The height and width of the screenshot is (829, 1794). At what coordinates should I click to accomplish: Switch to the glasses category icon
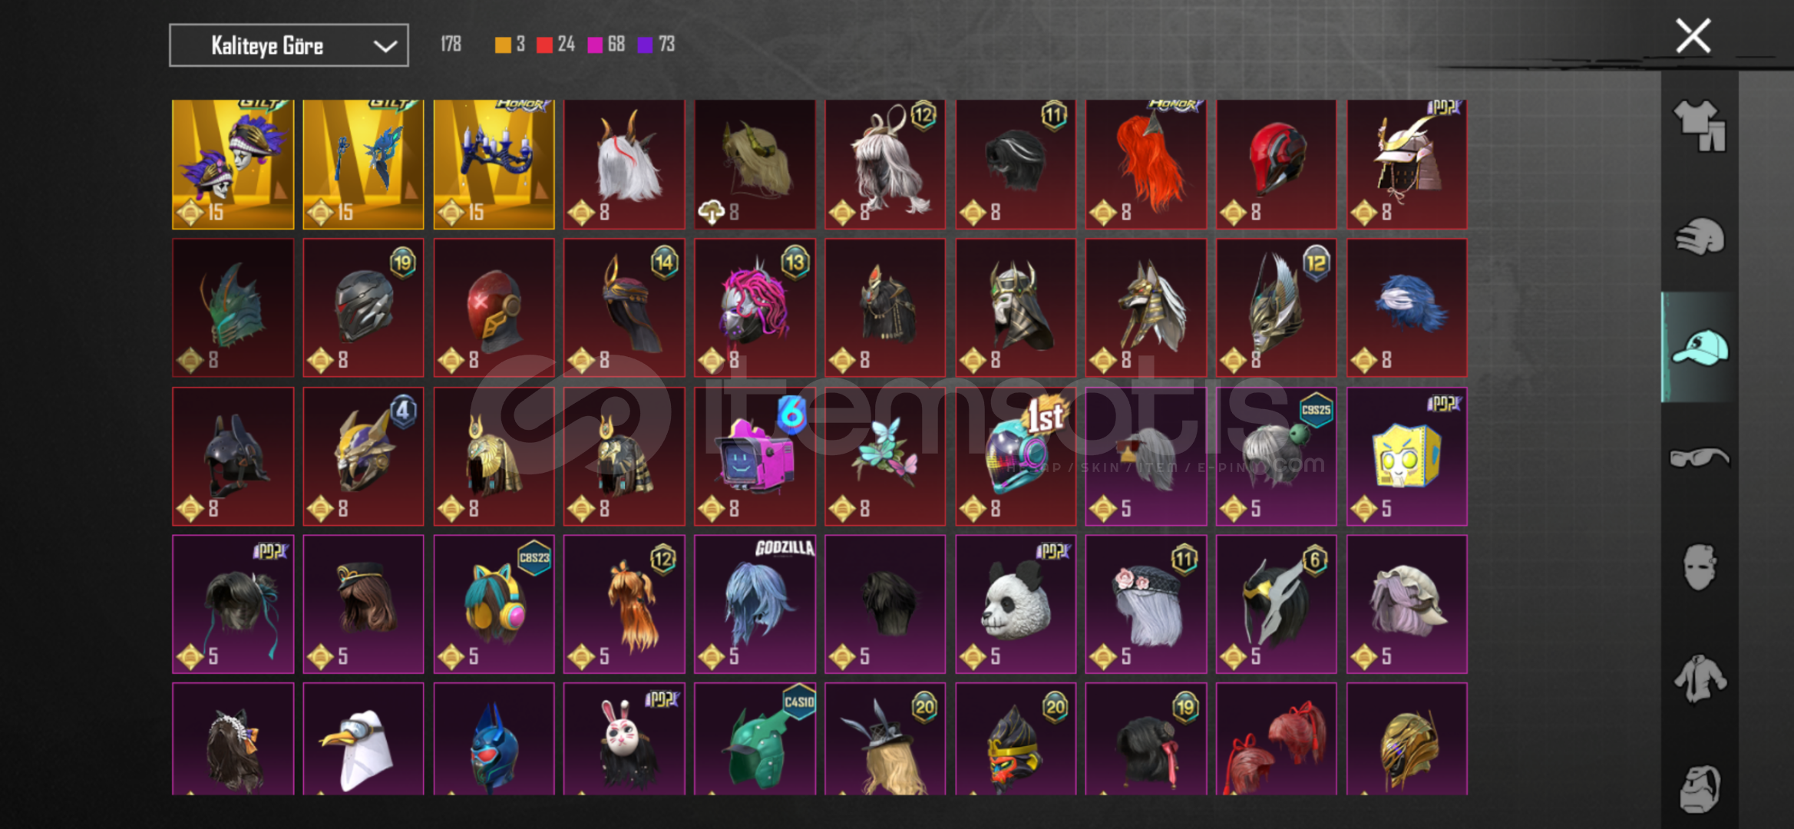point(1700,457)
